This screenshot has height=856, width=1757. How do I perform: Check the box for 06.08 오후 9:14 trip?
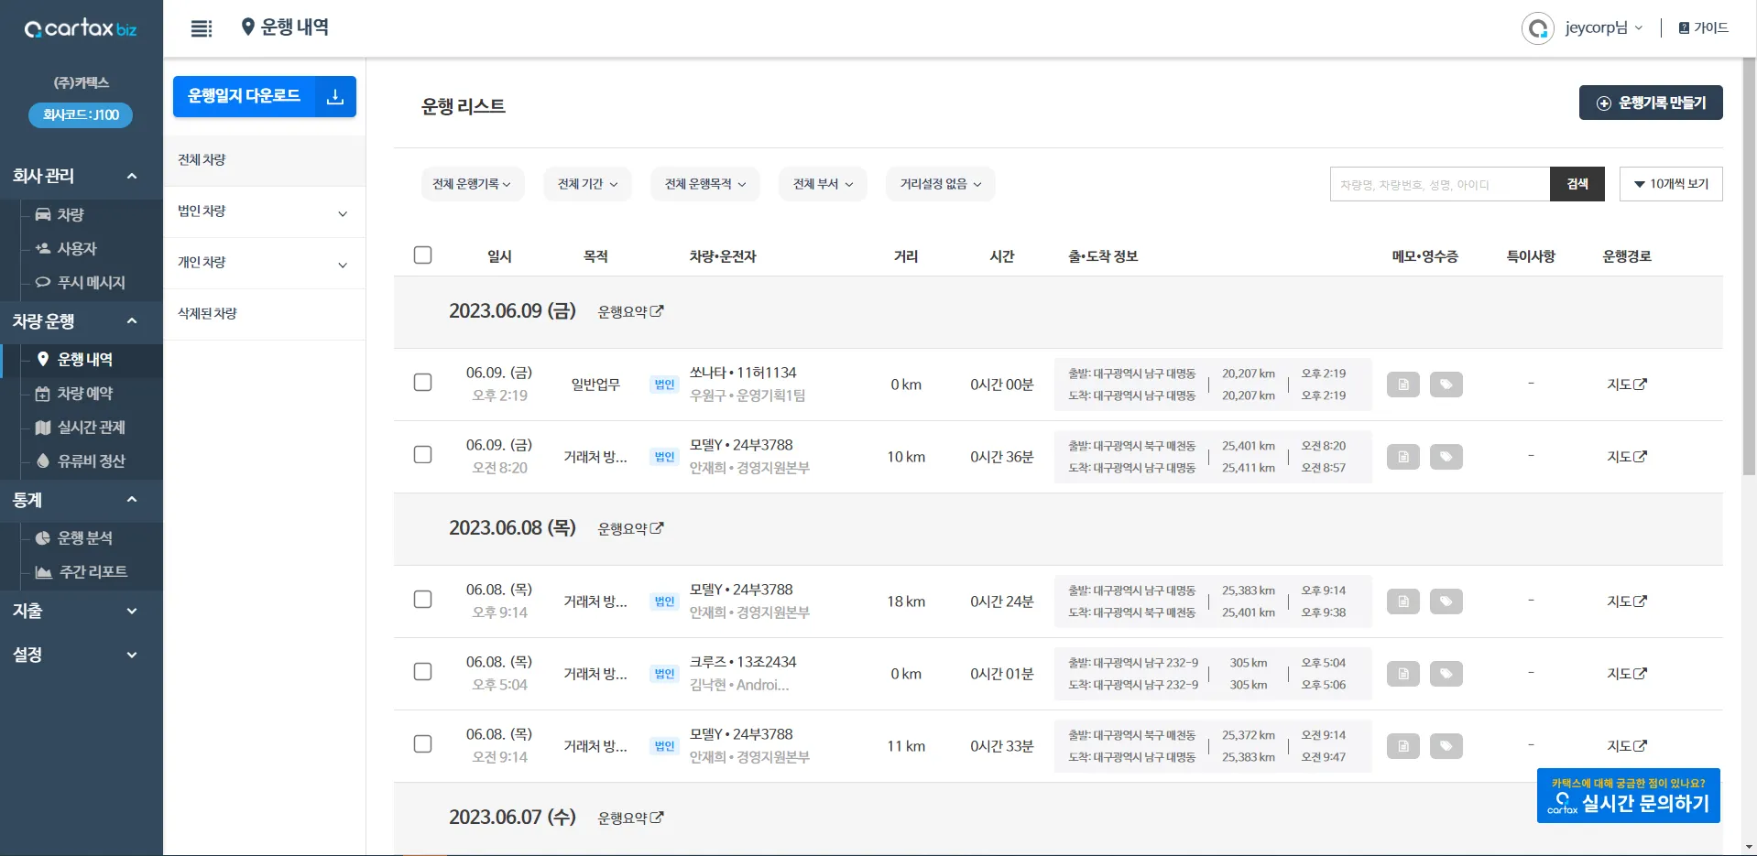pyautogui.click(x=422, y=599)
